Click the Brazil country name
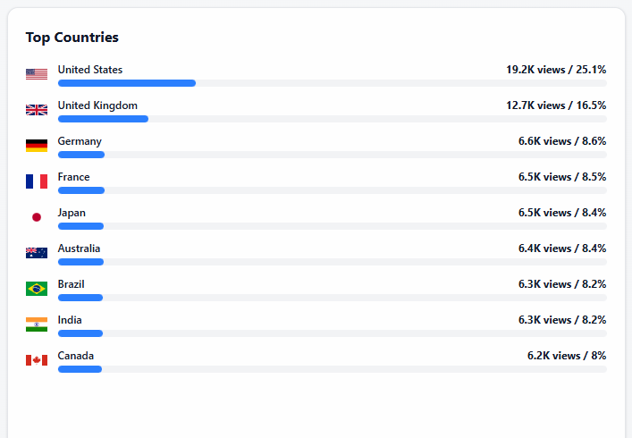Screen dimensions: 632x438 pyautogui.click(x=72, y=284)
